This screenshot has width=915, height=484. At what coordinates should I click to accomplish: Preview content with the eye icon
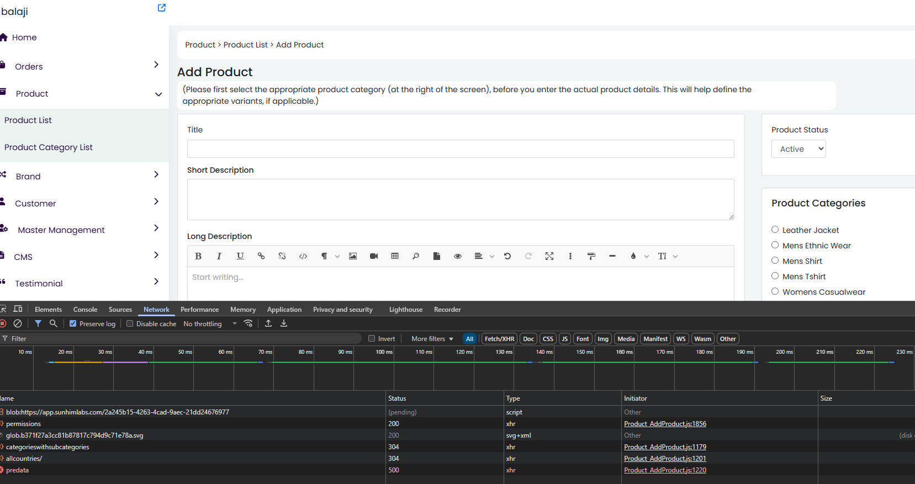[x=458, y=256]
